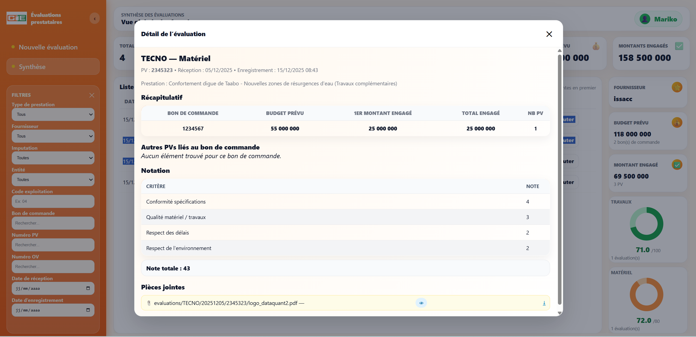This screenshot has width=696, height=337.
Task: Click the paperclip icon beside attachment
Action: click(149, 303)
